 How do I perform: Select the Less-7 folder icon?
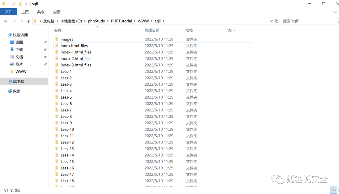tap(56, 110)
